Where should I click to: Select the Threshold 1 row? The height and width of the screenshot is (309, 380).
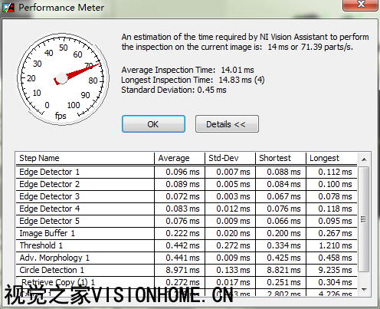(186, 245)
